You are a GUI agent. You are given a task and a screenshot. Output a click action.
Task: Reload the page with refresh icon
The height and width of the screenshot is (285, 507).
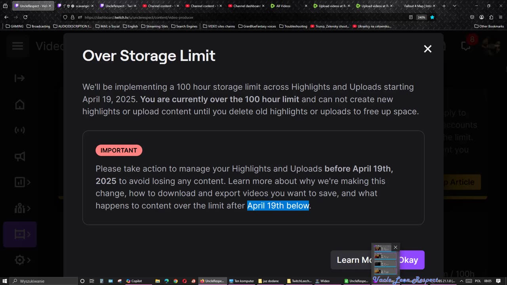click(25, 17)
